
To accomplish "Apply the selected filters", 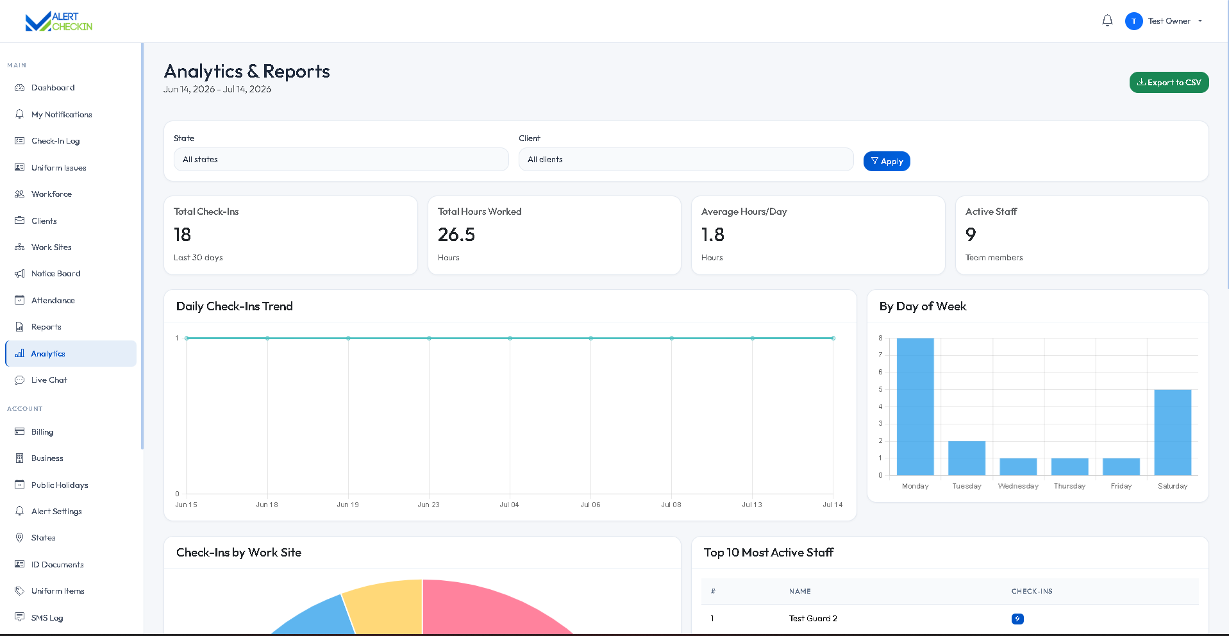I will [x=887, y=162].
